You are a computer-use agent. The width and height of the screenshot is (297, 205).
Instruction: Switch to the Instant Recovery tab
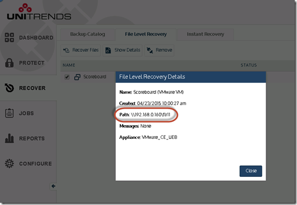pyautogui.click(x=206, y=34)
